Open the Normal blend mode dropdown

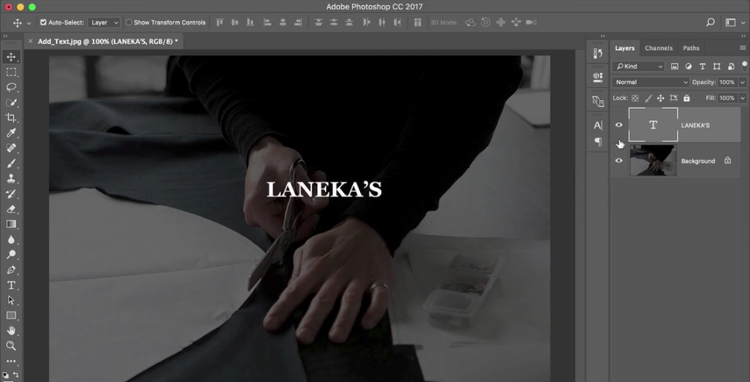coord(651,82)
